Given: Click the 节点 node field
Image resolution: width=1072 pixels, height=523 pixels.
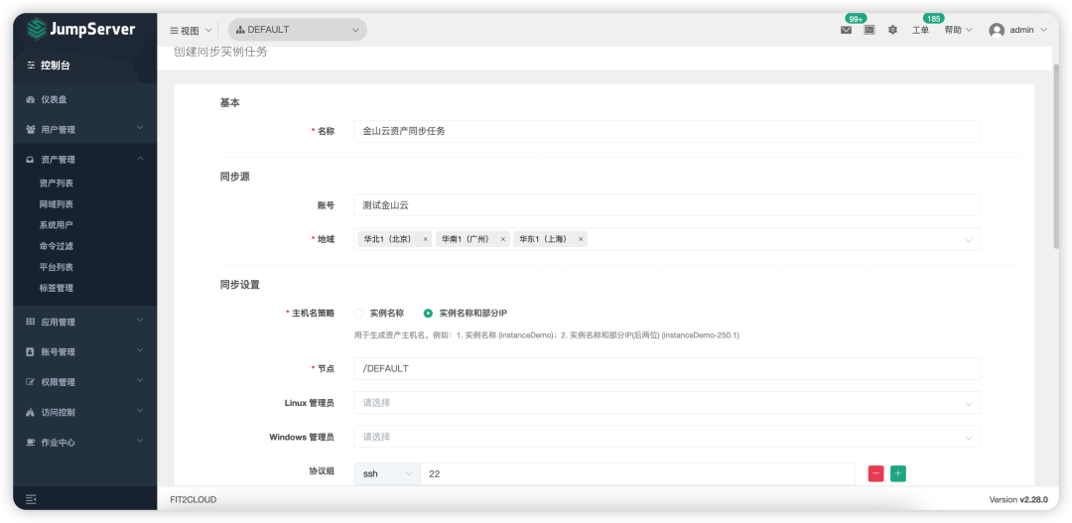Looking at the screenshot, I should click(667, 368).
